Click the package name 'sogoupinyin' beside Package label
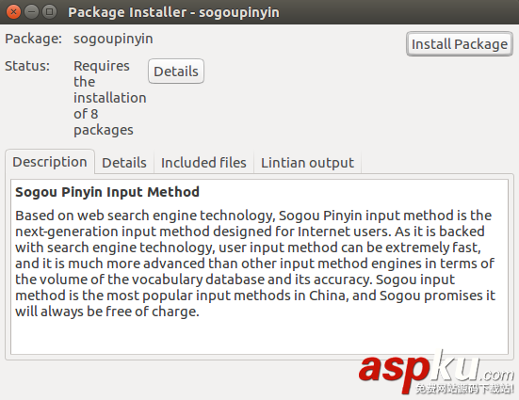519x400 pixels. pos(113,39)
